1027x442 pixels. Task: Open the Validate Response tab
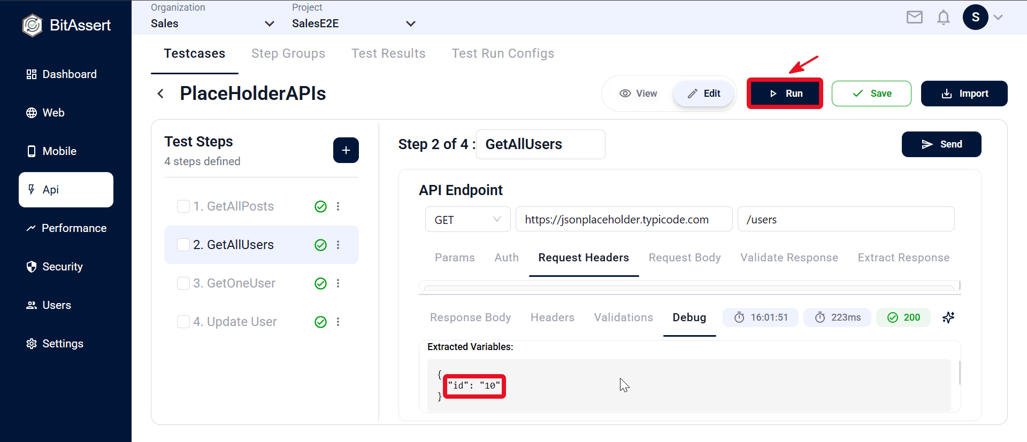789,258
